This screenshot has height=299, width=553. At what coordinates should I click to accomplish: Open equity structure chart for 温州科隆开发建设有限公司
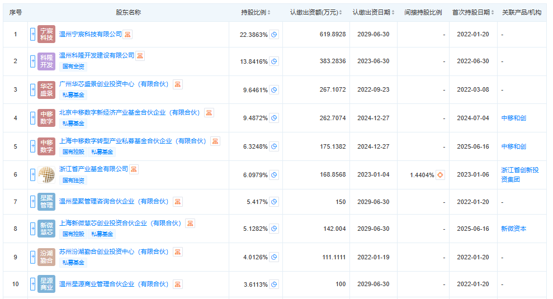[140, 56]
